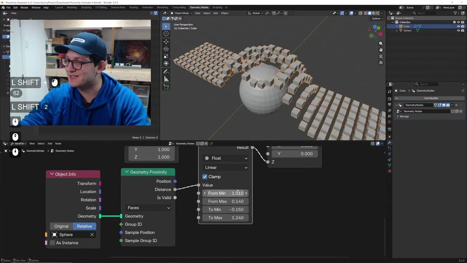467x263 pixels.
Task: Click the From Max value field
Action: point(225,201)
